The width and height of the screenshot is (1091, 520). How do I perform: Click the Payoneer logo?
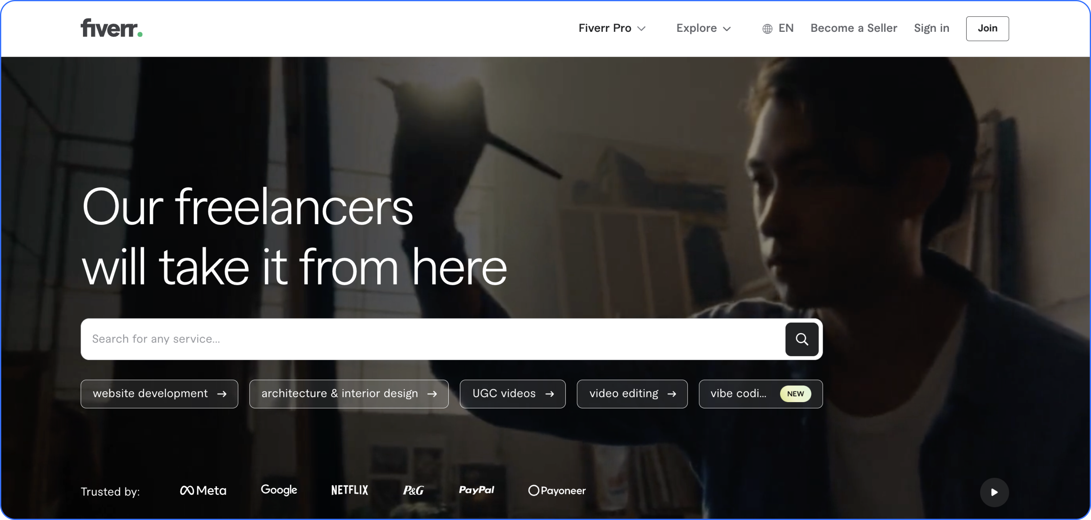(x=556, y=490)
